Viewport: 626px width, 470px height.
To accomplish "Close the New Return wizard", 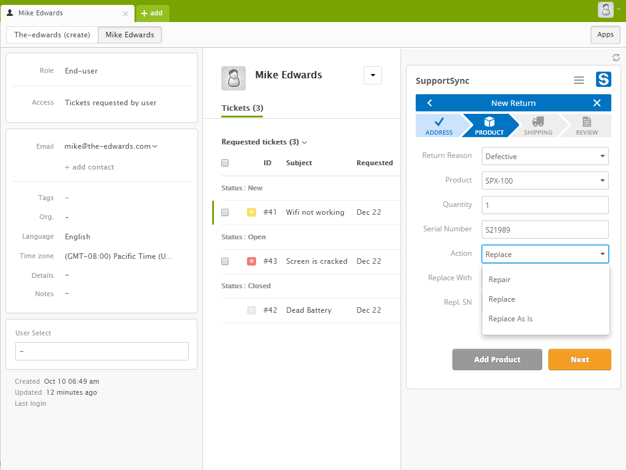I will coord(597,103).
